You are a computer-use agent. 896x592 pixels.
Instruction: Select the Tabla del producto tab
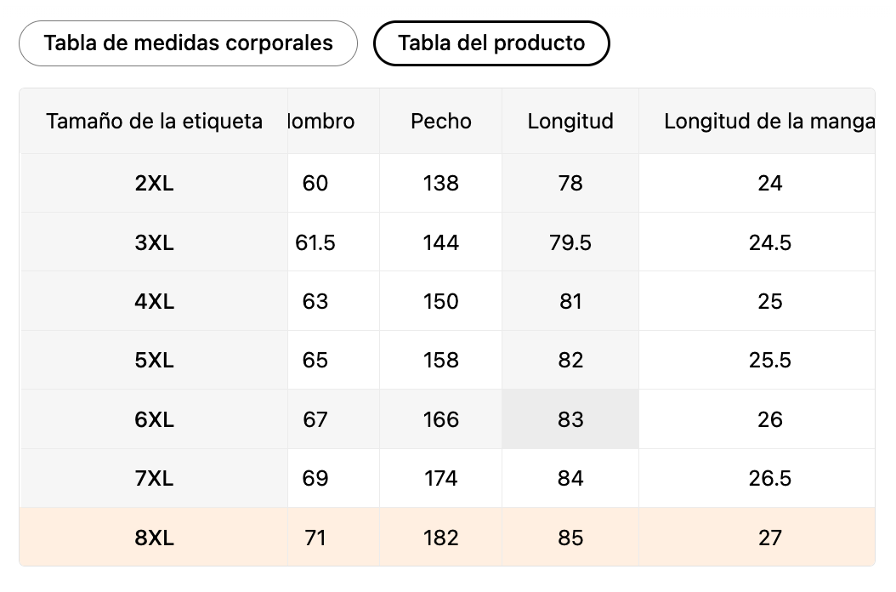tap(491, 43)
